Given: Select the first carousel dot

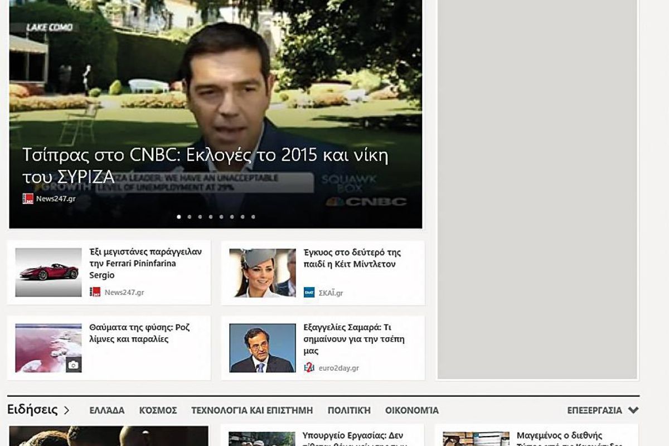Looking at the screenshot, I should coord(179,217).
